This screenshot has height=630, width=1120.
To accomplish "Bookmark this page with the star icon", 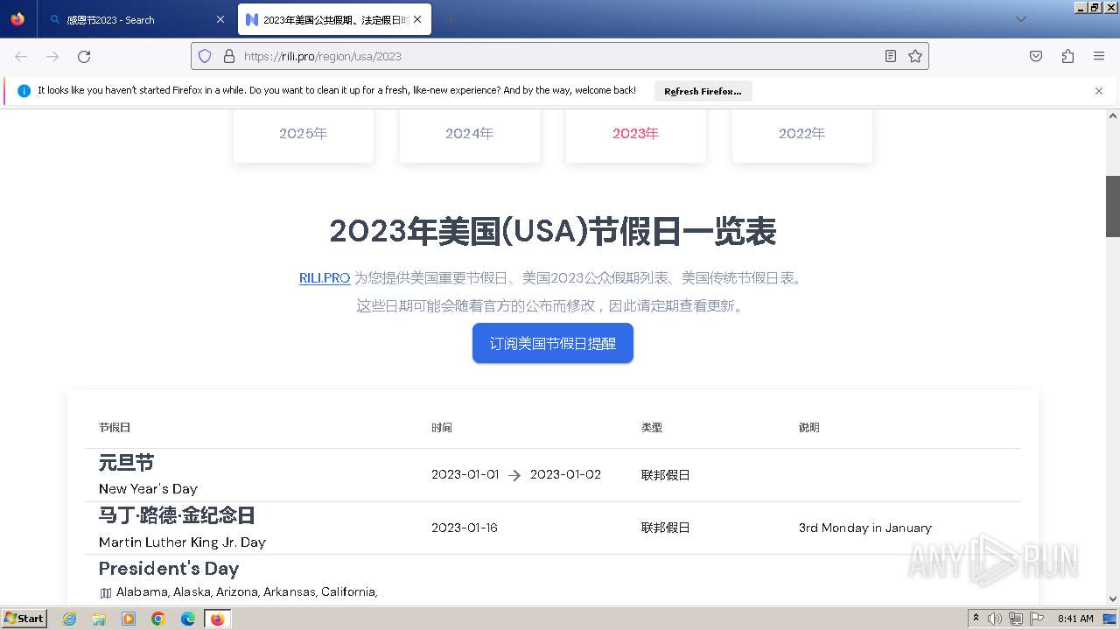I will 915,56.
